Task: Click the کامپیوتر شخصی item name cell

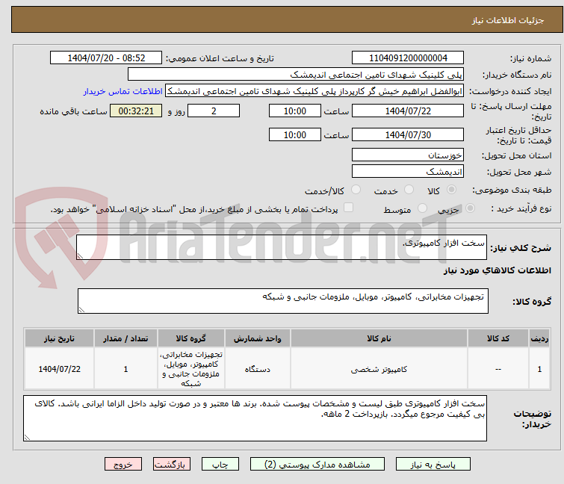Action: tap(379, 369)
